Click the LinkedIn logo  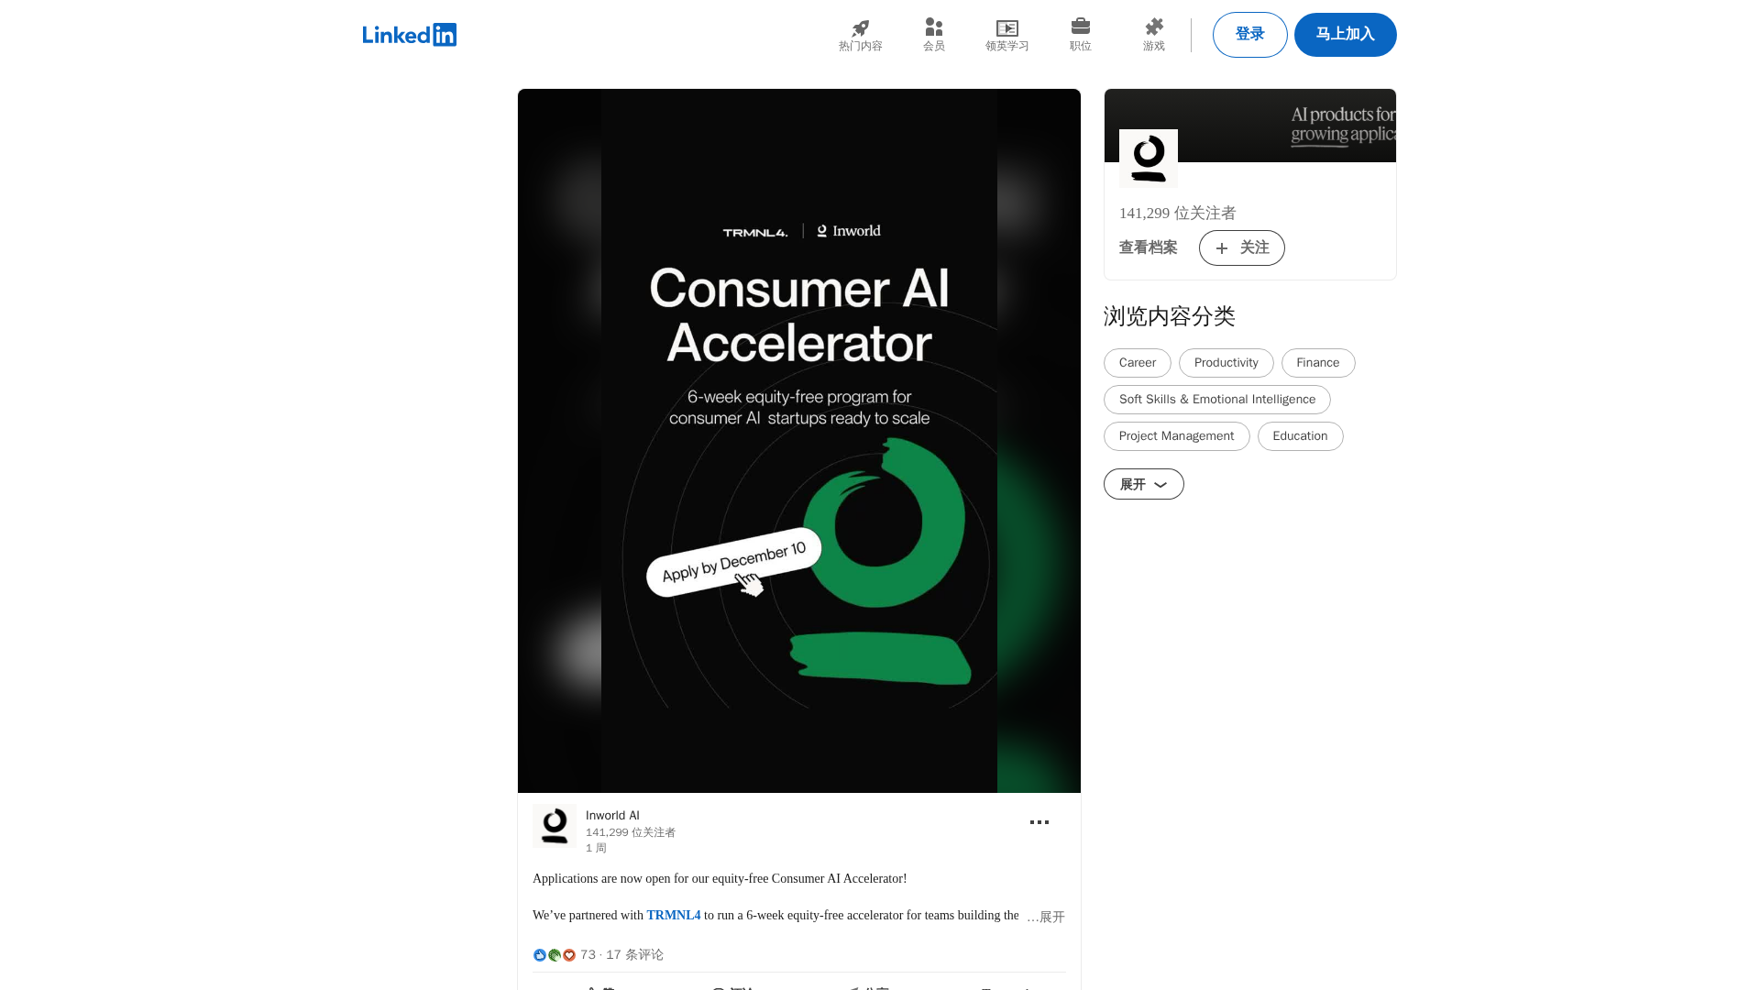tap(409, 35)
